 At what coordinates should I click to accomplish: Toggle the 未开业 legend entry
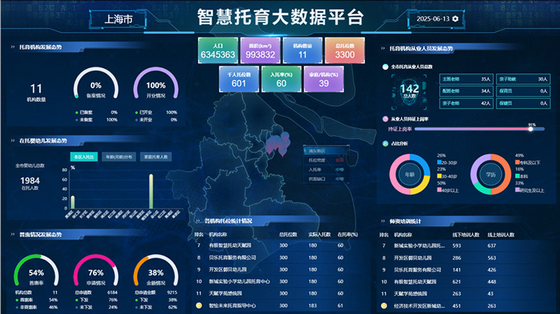pyautogui.click(x=146, y=120)
